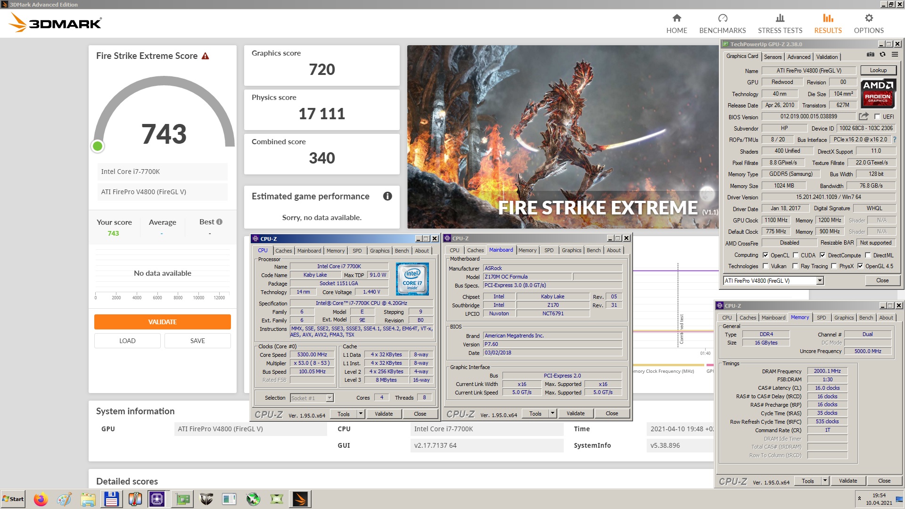Click the SAVE button
The height and width of the screenshot is (509, 905).
[x=197, y=341]
